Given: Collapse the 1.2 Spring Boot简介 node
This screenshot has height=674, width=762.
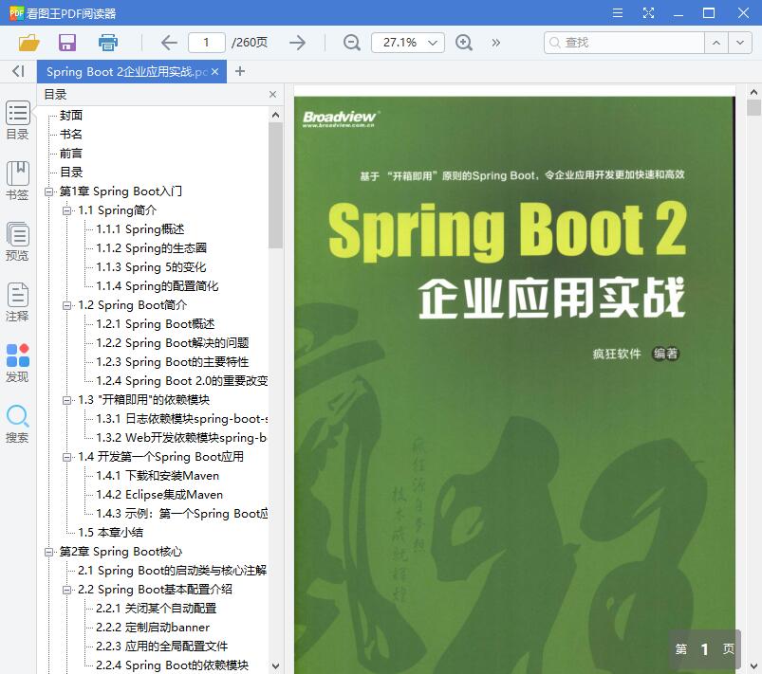Looking at the screenshot, I should pyautogui.click(x=66, y=305).
